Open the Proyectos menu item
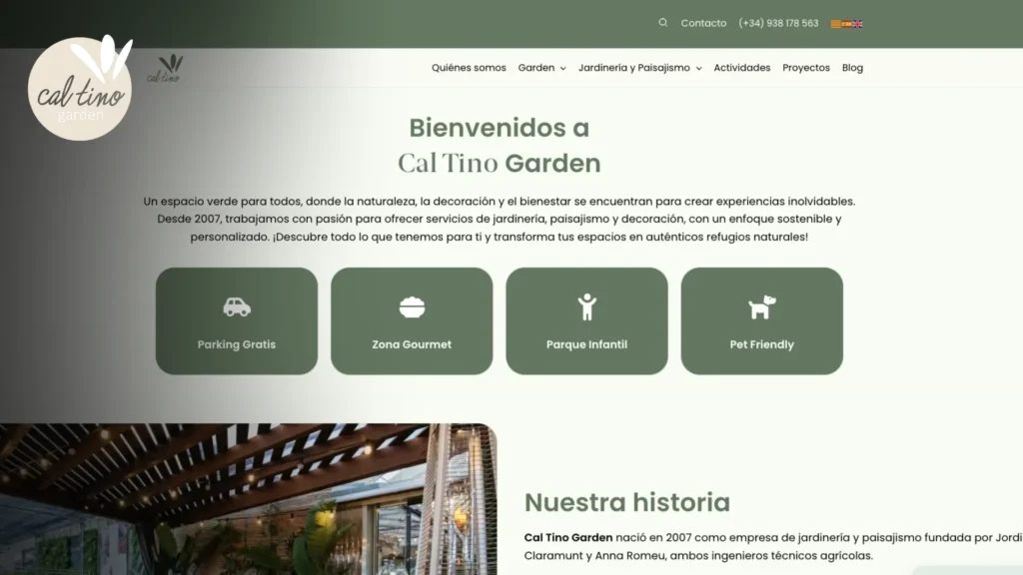 coord(805,68)
